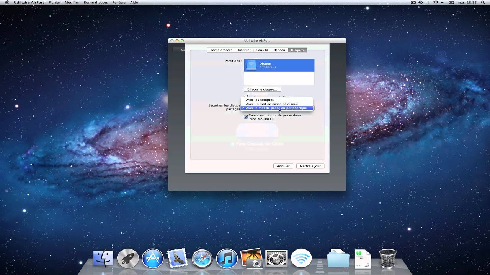490x275 pixels.
Task: Open the Time Machine status icon
Action: point(421,2)
